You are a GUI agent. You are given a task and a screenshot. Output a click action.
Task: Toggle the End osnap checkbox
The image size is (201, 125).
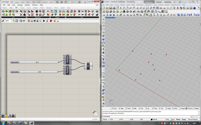pos(113,108)
